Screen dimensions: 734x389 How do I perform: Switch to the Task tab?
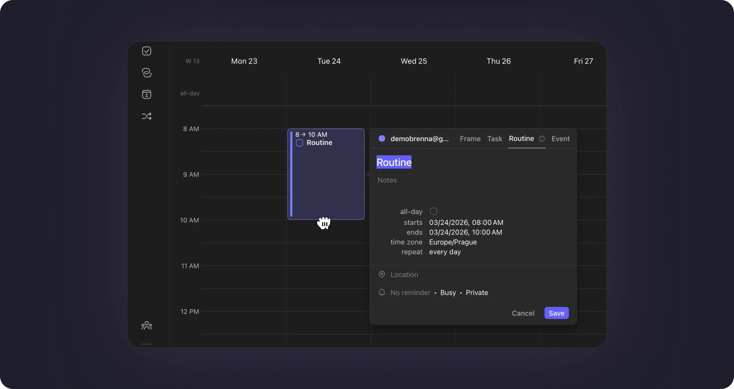(x=495, y=139)
